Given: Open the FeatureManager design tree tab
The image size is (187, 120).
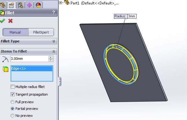Looking at the screenshot, I should [3, 5].
